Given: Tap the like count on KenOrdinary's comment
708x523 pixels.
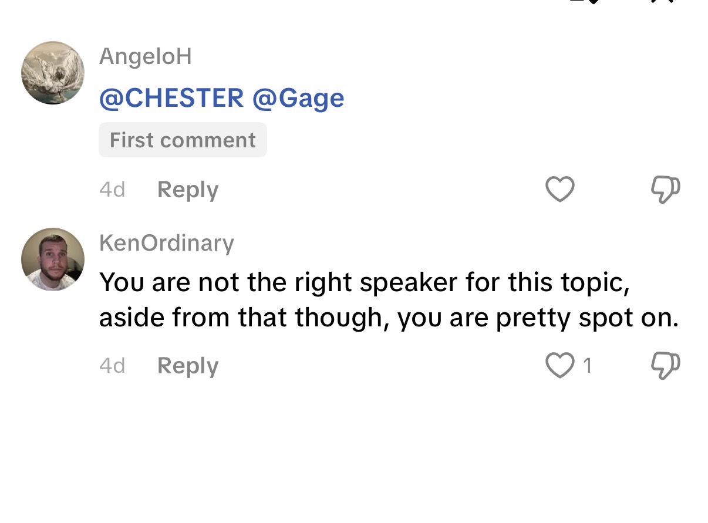Looking at the screenshot, I should [587, 366].
